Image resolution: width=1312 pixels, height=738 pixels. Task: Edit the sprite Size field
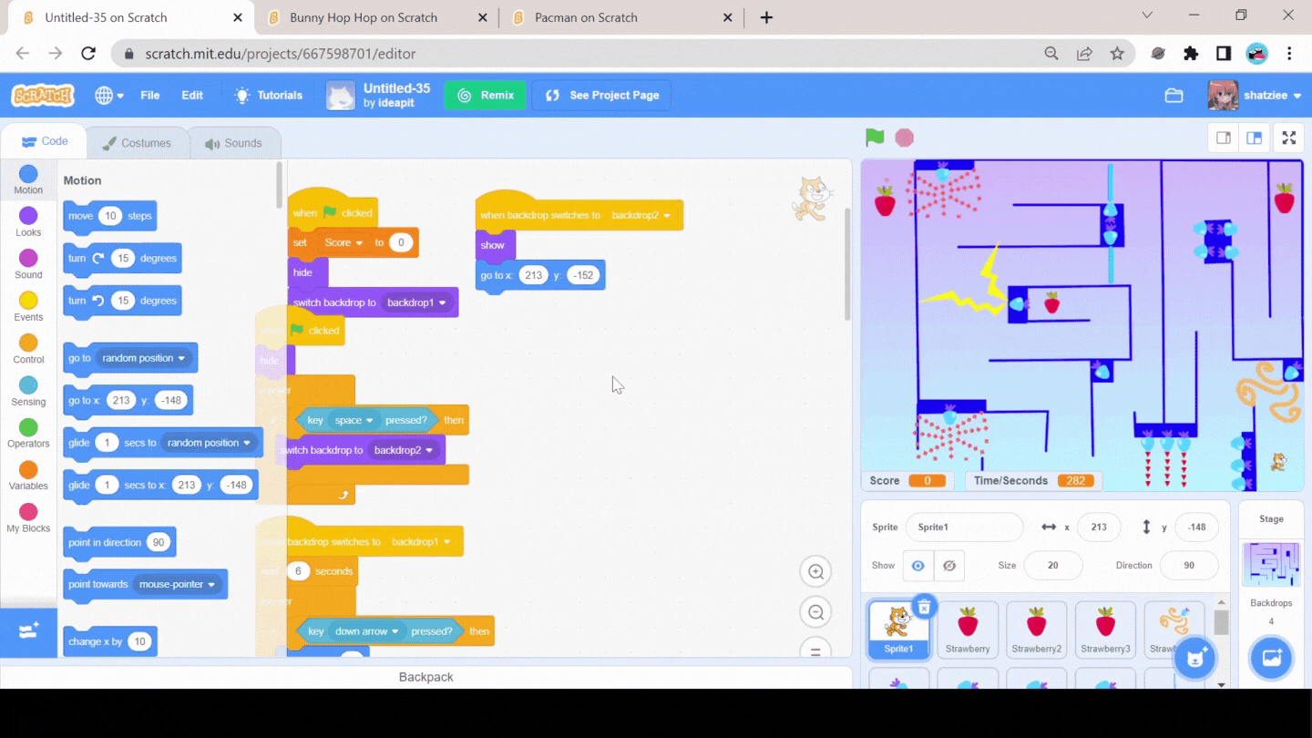click(x=1053, y=565)
